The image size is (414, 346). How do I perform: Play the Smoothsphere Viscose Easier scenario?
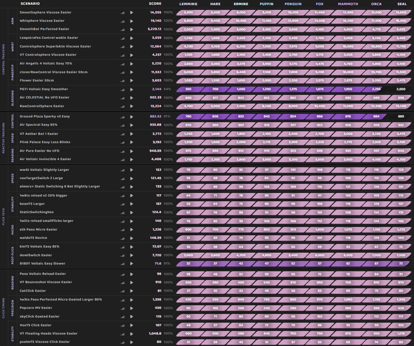tap(131, 13)
